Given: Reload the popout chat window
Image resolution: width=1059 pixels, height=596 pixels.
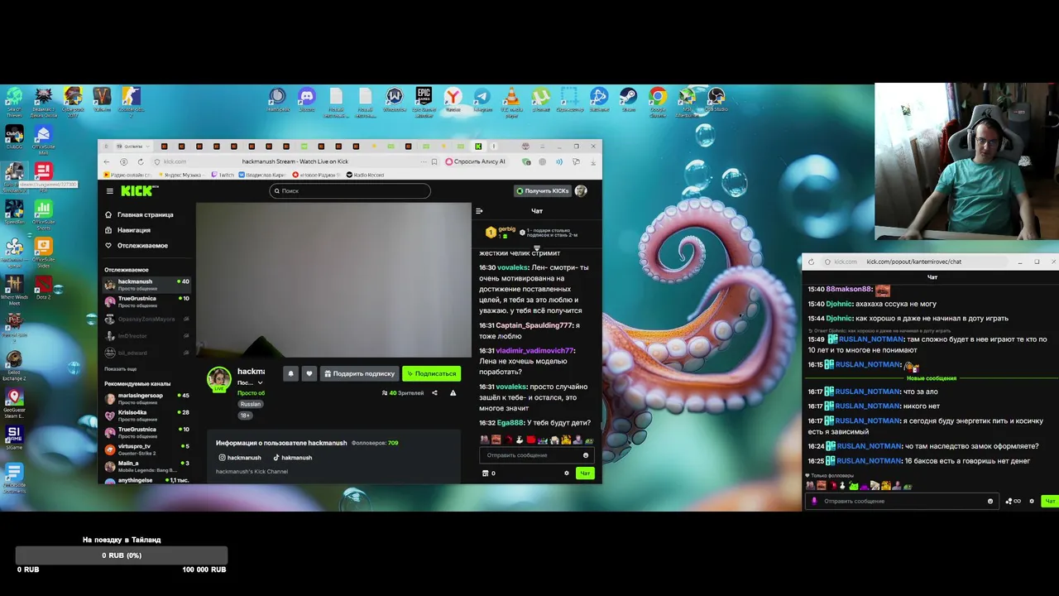Looking at the screenshot, I should pos(811,262).
